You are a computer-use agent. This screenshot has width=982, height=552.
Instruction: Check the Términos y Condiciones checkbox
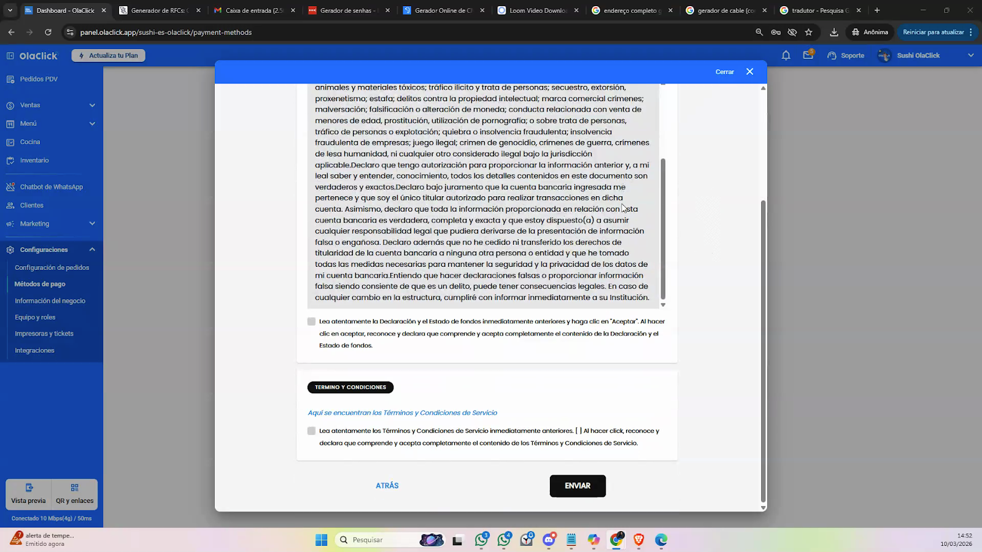311,431
